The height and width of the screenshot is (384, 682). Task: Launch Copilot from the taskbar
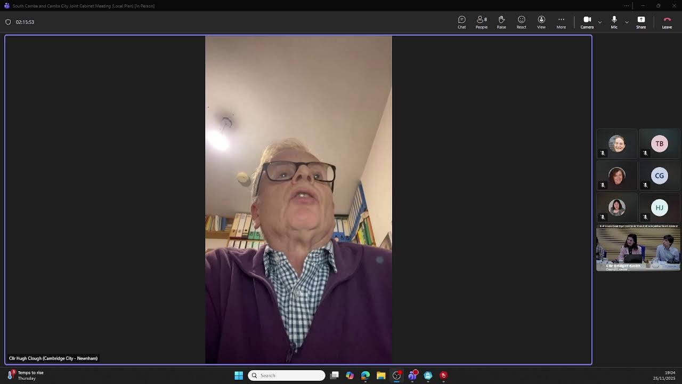coord(350,375)
